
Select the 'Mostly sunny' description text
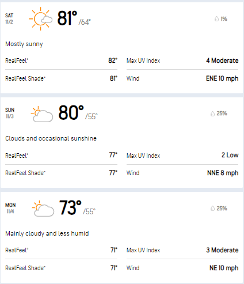click(24, 44)
